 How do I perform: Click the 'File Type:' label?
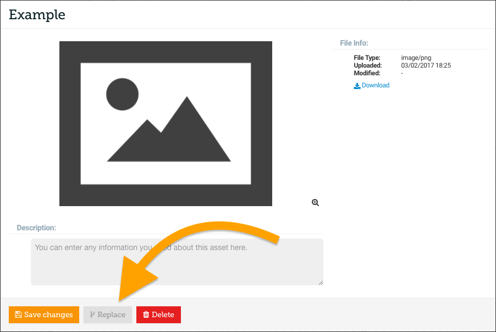[x=367, y=58]
